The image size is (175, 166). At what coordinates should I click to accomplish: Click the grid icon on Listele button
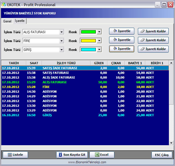(x=9, y=155)
